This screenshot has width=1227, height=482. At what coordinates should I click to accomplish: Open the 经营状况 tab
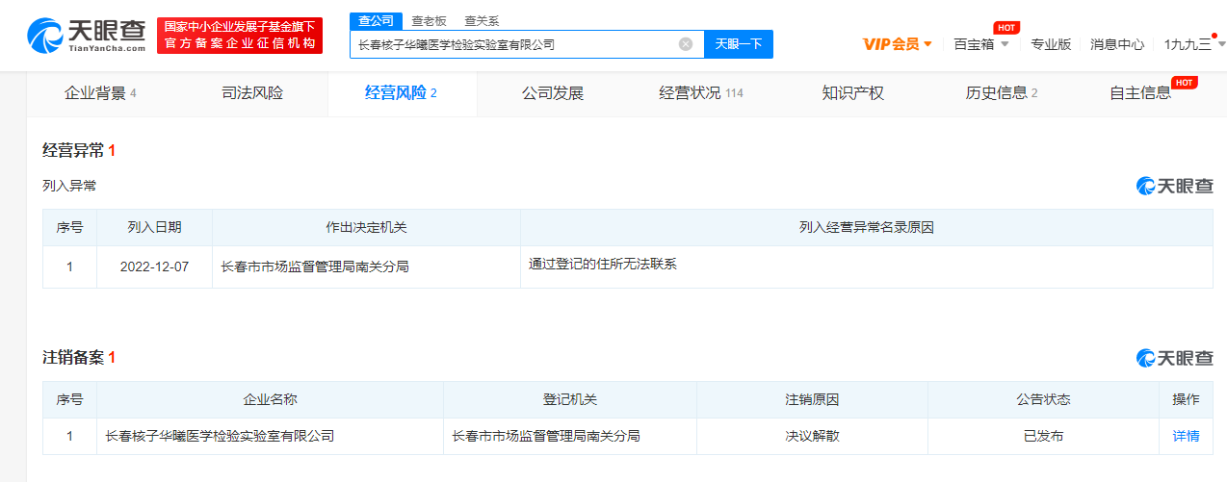point(700,93)
